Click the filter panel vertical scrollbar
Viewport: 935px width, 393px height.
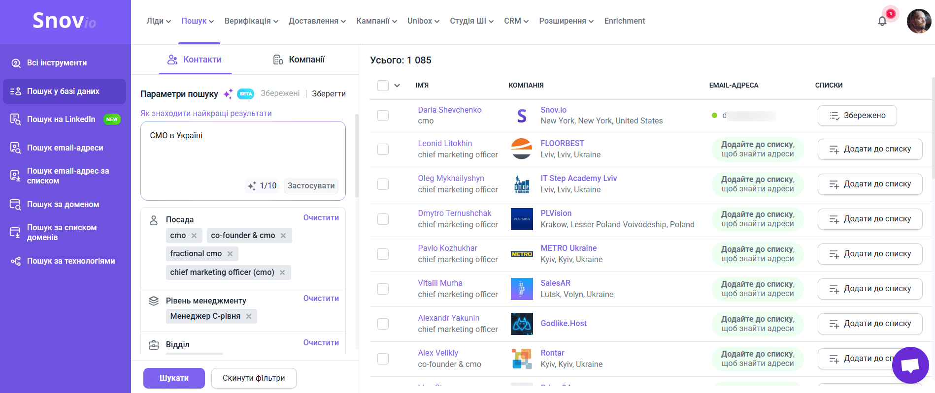point(357,155)
